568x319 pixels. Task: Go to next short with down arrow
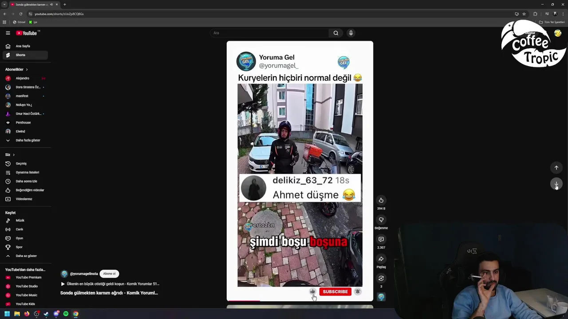(x=556, y=184)
